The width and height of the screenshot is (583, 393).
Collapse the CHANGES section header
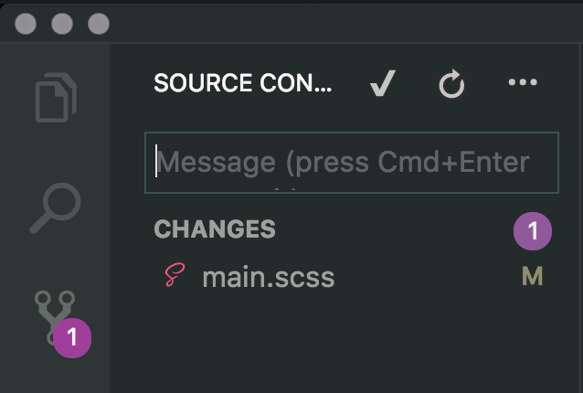[215, 228]
